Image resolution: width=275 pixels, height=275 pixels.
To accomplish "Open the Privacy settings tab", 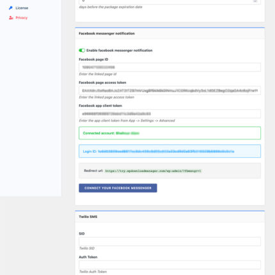I will tap(22, 18).
